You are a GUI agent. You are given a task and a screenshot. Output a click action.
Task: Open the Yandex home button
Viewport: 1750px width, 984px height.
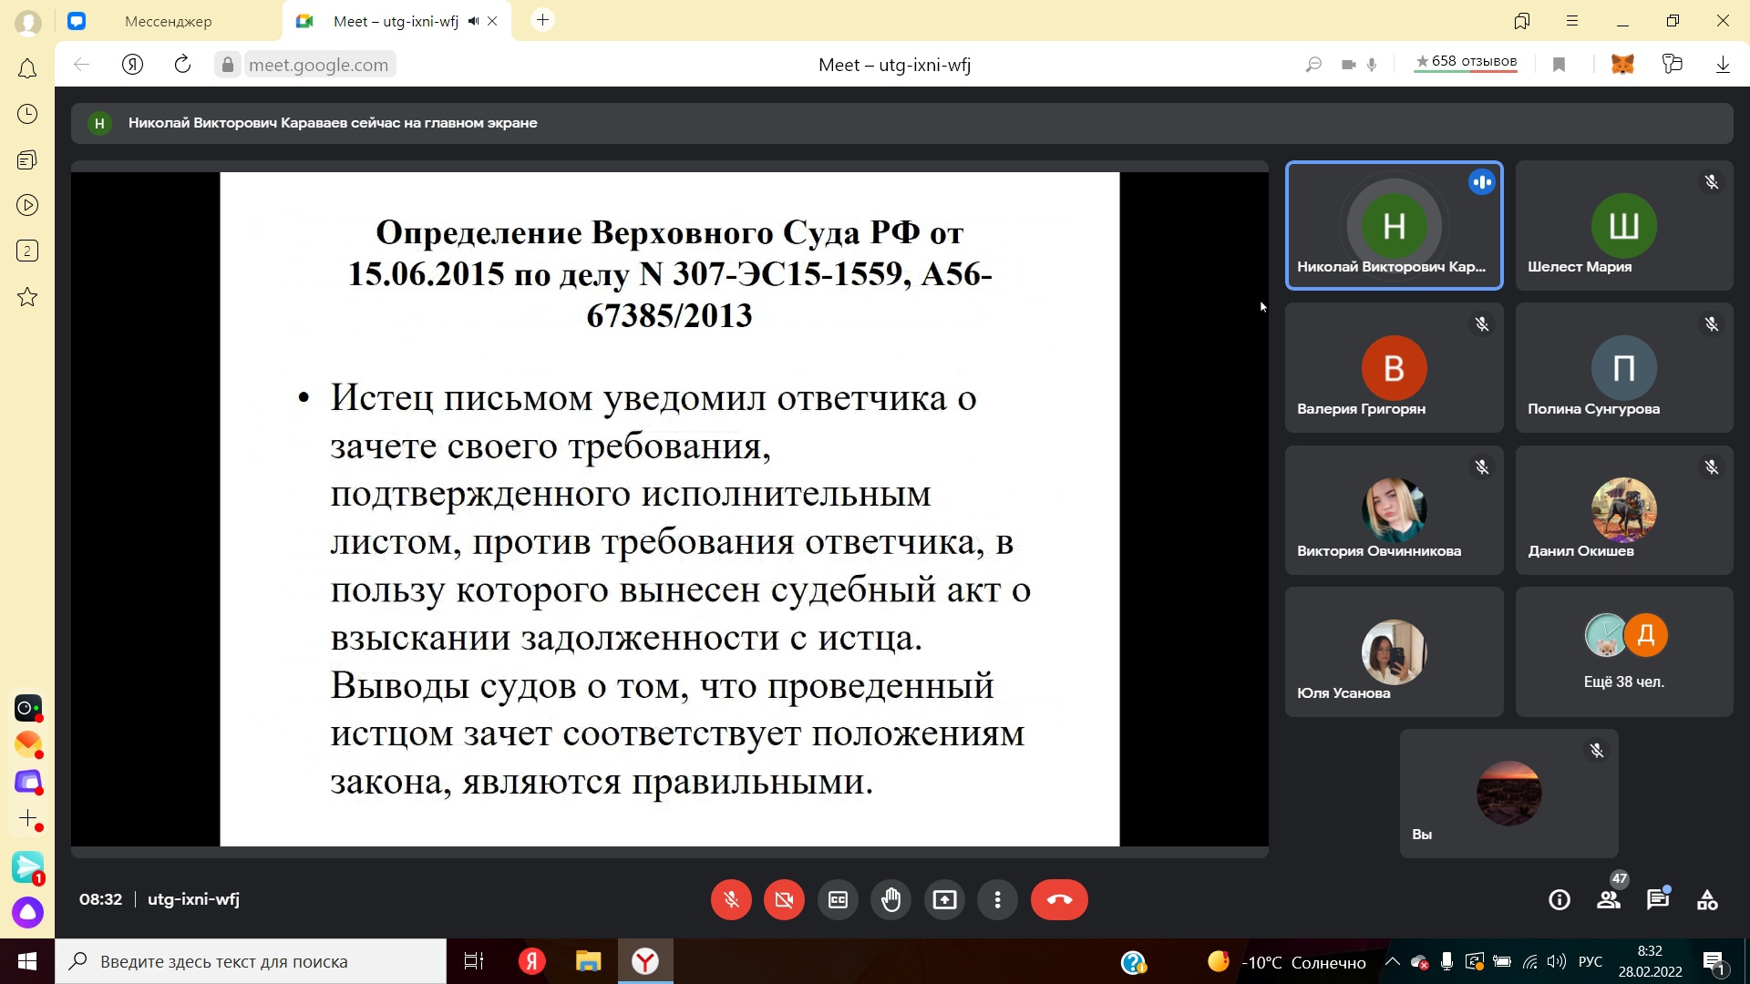pyautogui.click(x=132, y=65)
